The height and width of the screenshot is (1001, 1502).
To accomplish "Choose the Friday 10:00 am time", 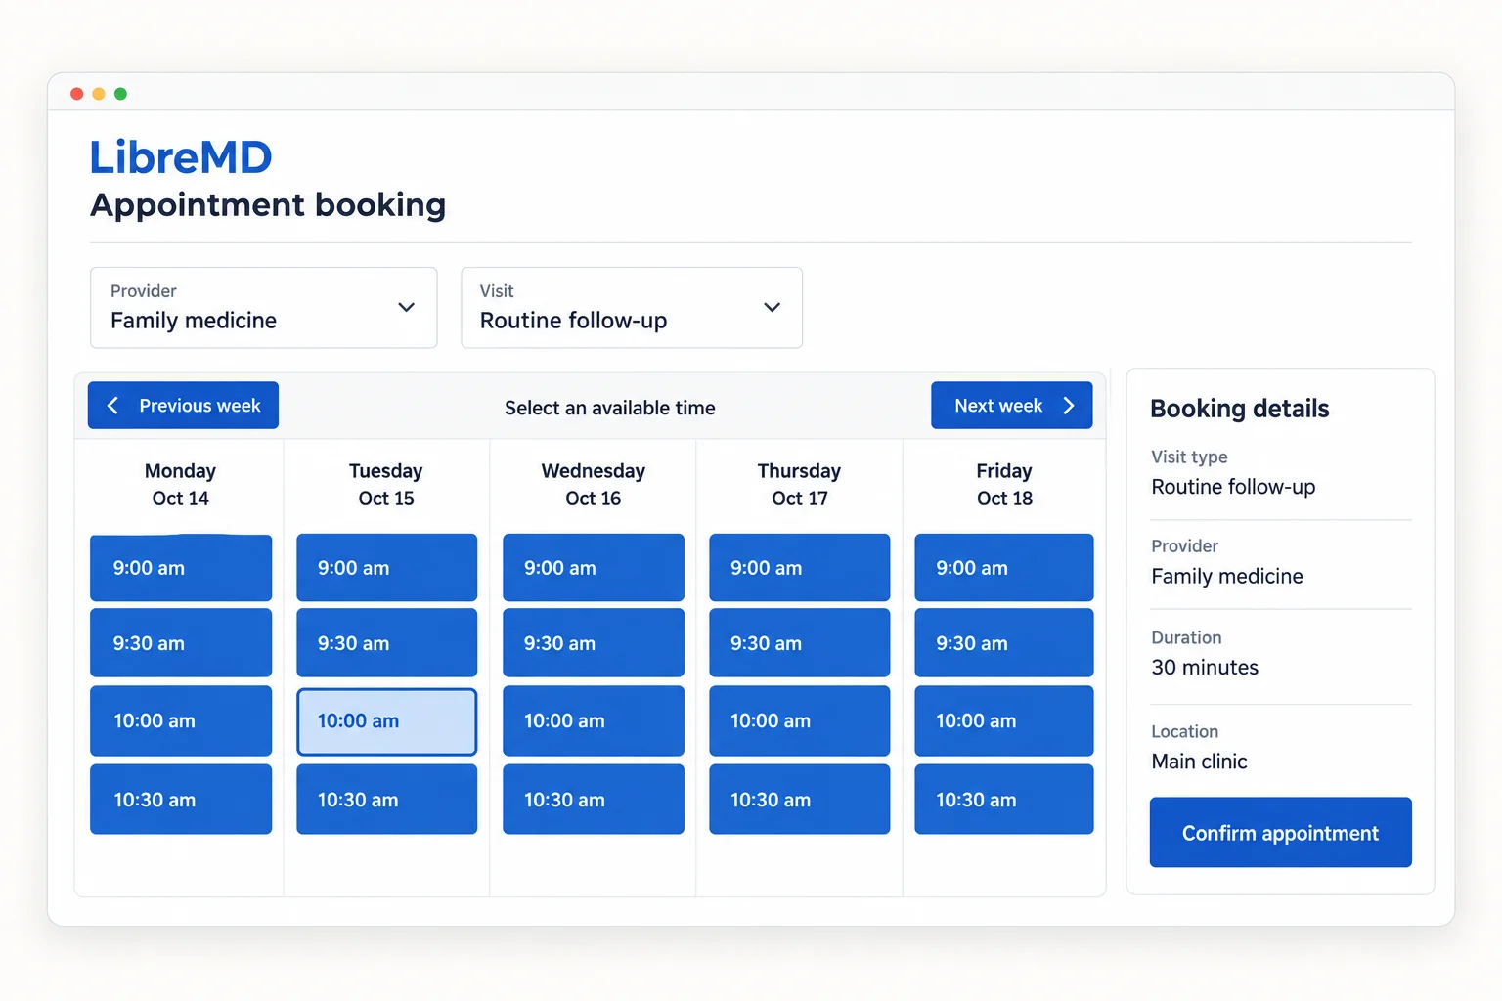I will point(1004,720).
